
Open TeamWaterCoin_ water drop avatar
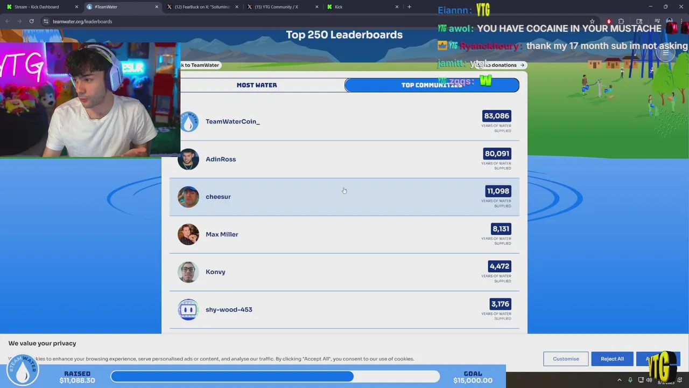tap(188, 122)
